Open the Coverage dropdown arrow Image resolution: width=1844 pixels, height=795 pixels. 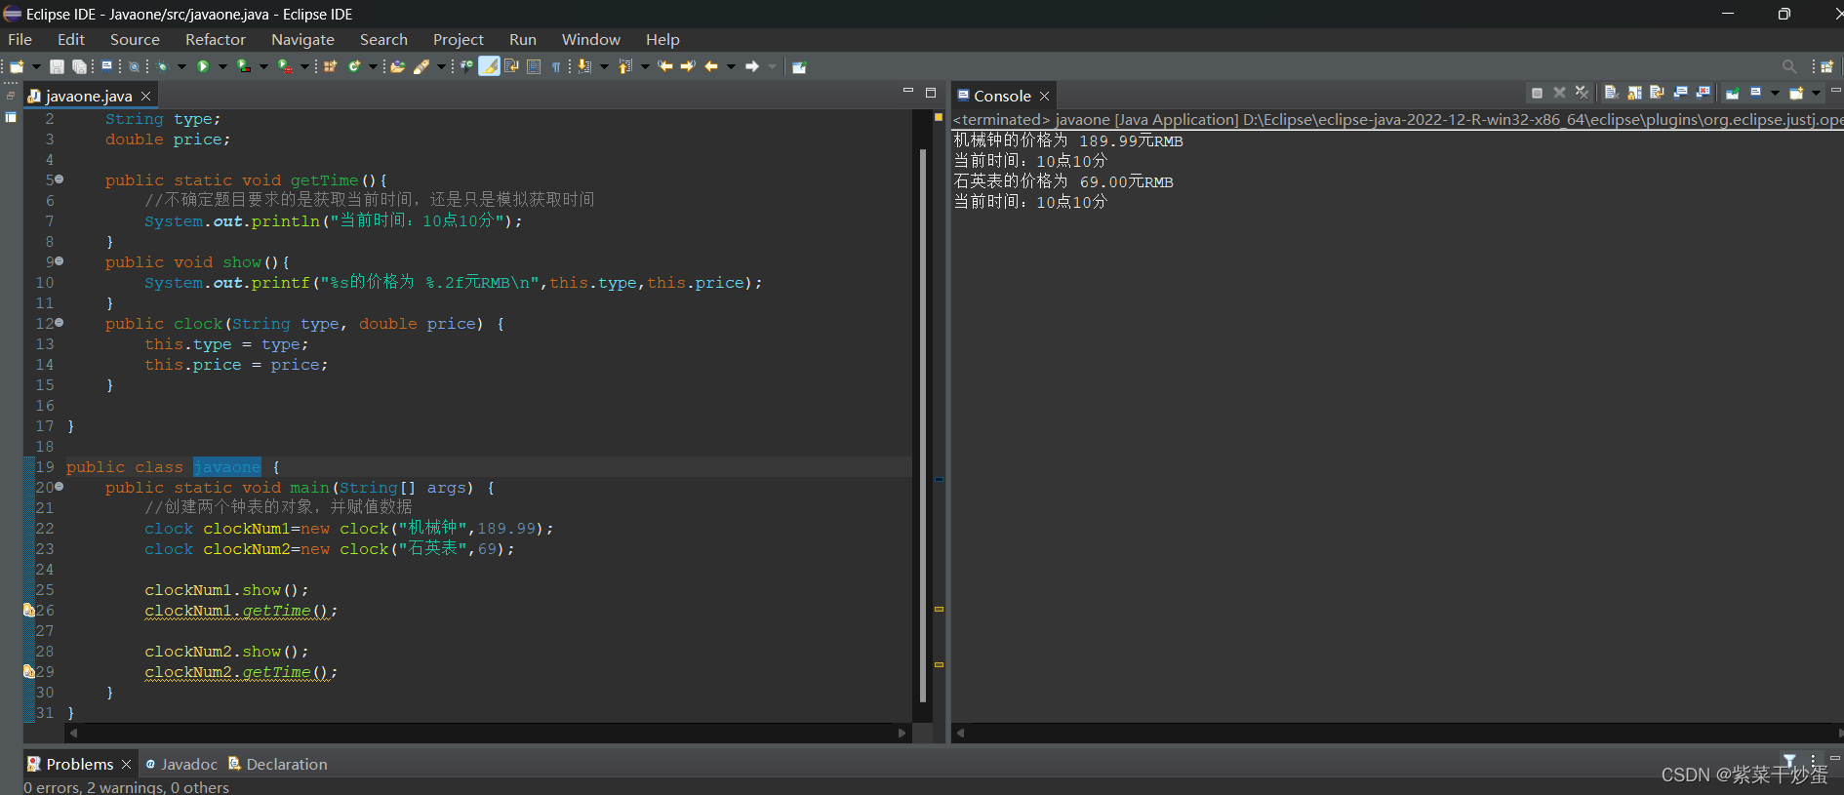click(x=263, y=66)
